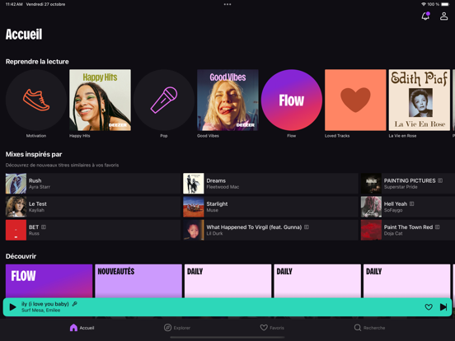Open track title ily (i love you baby)

(x=45, y=304)
